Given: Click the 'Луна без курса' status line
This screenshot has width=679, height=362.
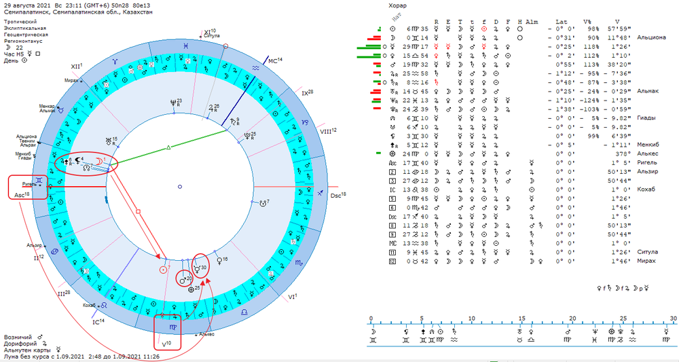Looking at the screenshot, I should (81, 357).
